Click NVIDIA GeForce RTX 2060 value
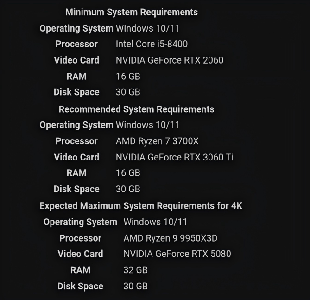 [x=170, y=60]
